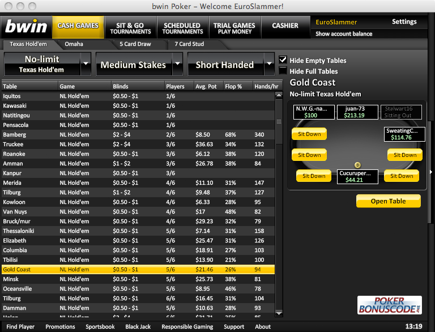Click the bwin logo
The image size is (435, 332).
click(27, 27)
